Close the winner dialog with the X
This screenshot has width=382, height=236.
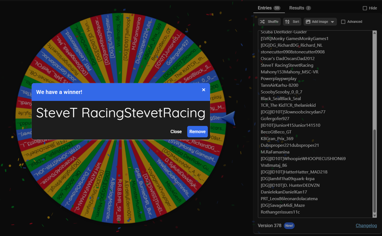click(x=204, y=90)
